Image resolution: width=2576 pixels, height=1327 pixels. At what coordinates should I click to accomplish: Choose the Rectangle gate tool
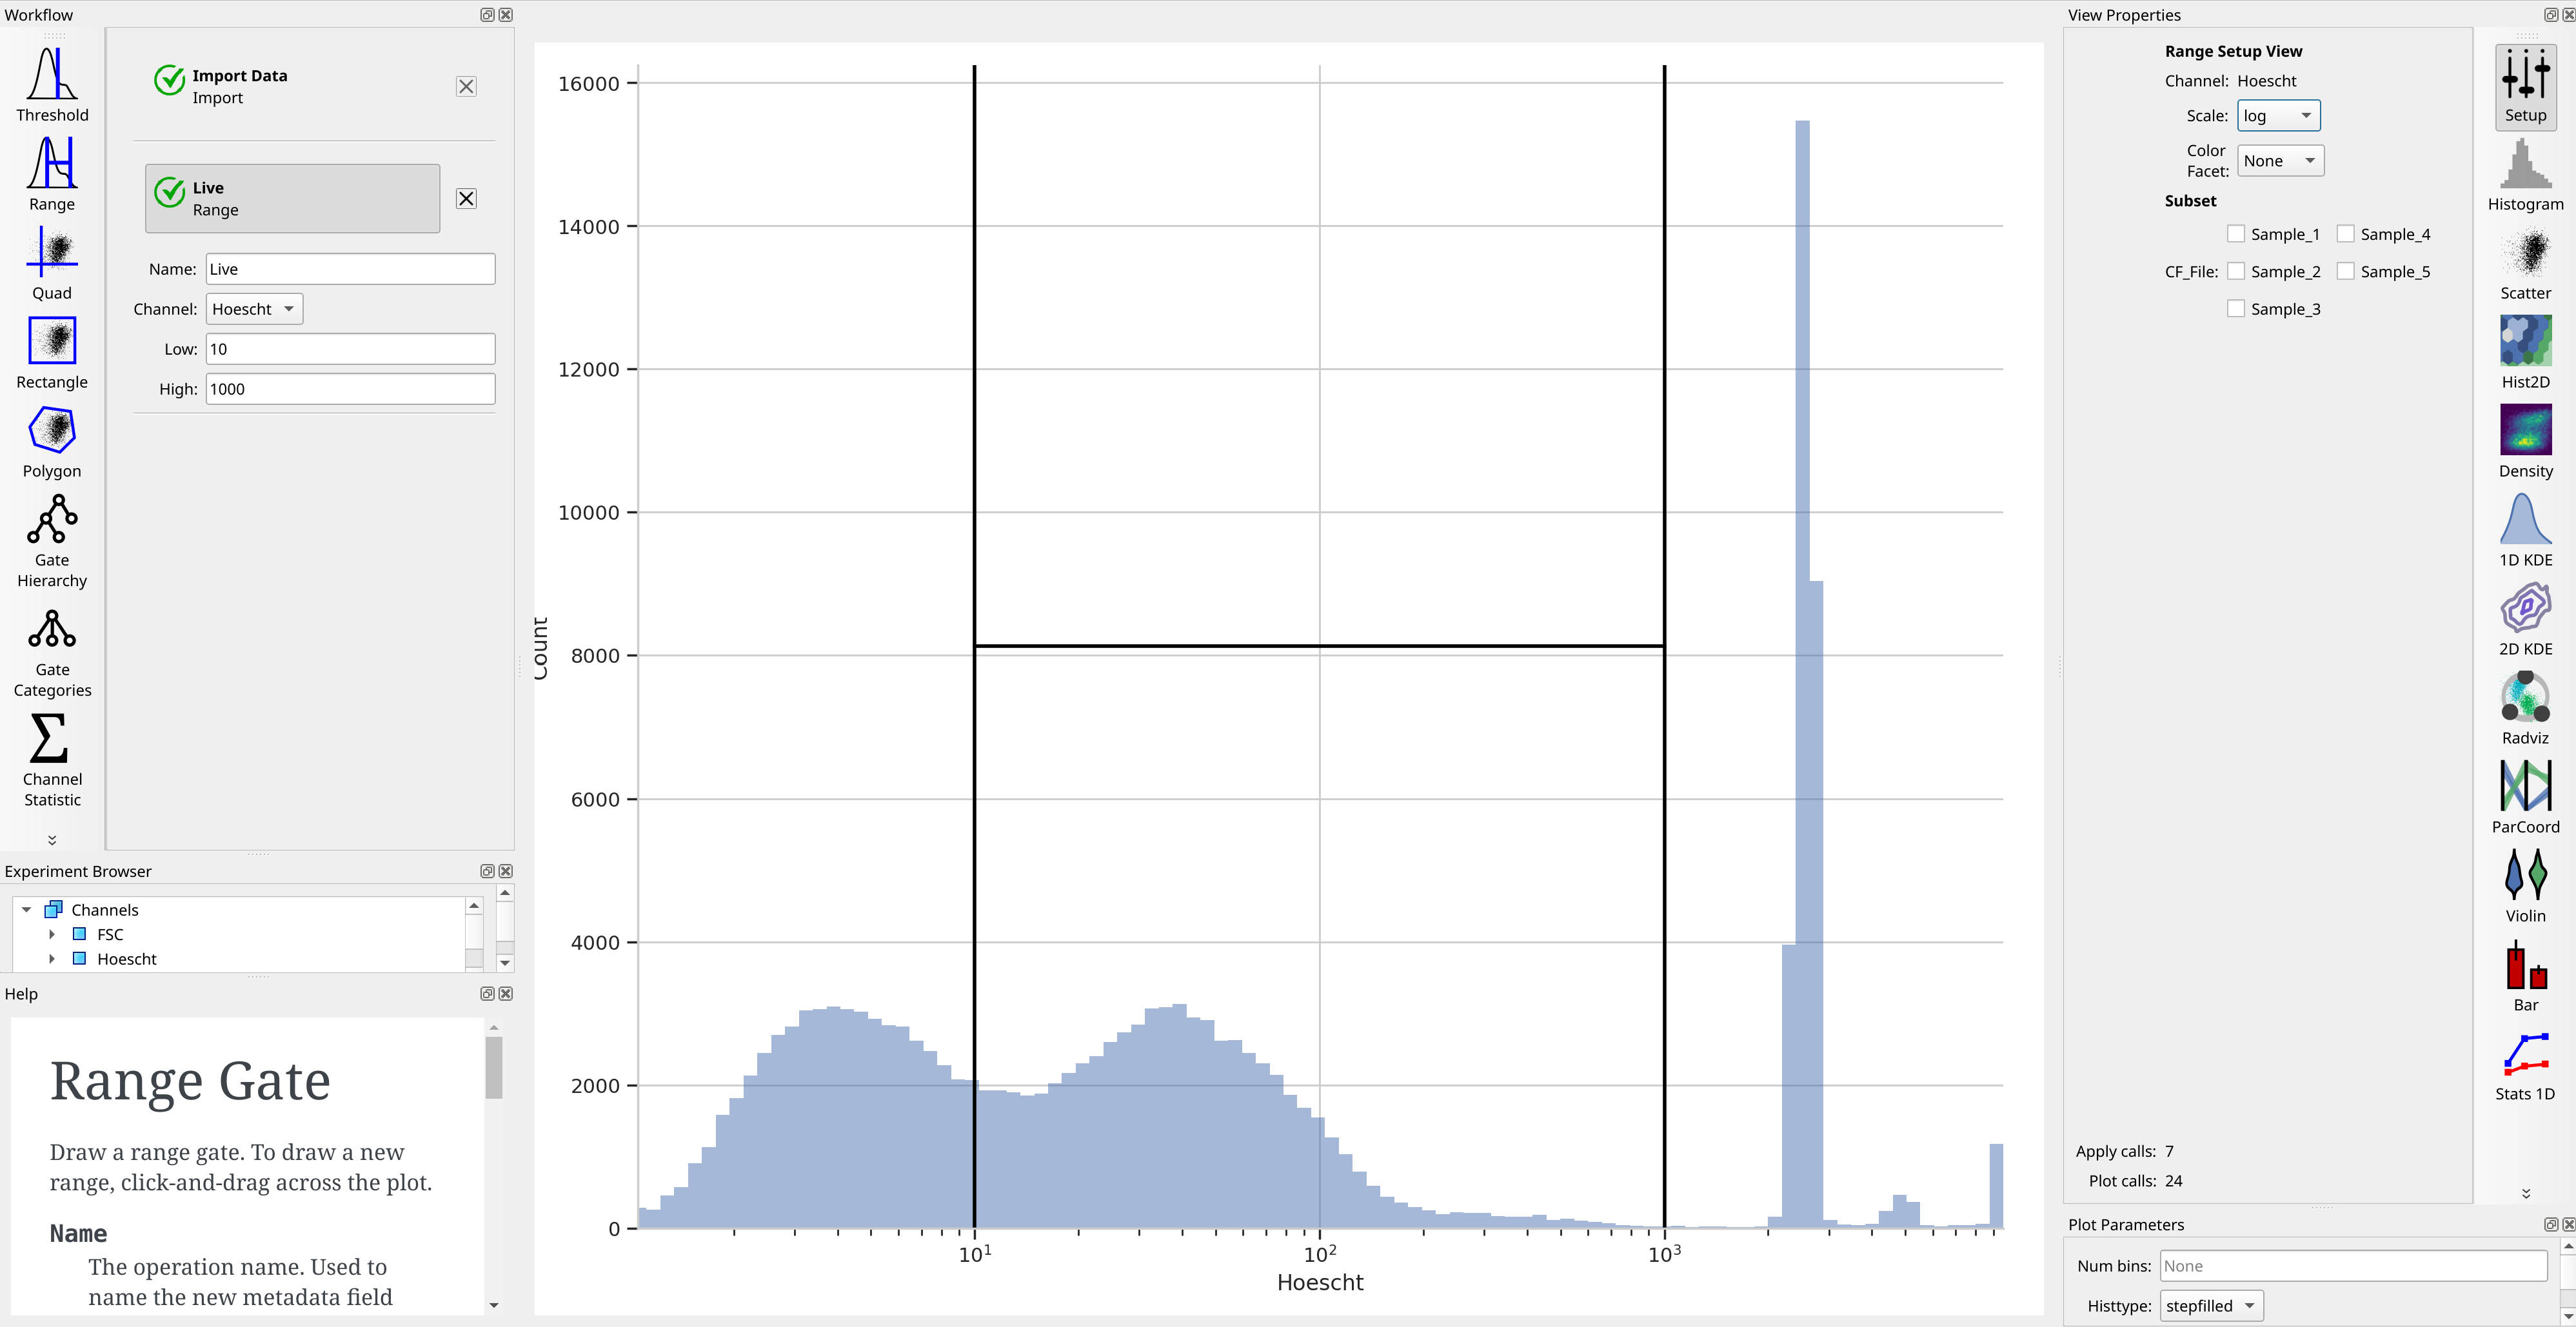click(52, 352)
